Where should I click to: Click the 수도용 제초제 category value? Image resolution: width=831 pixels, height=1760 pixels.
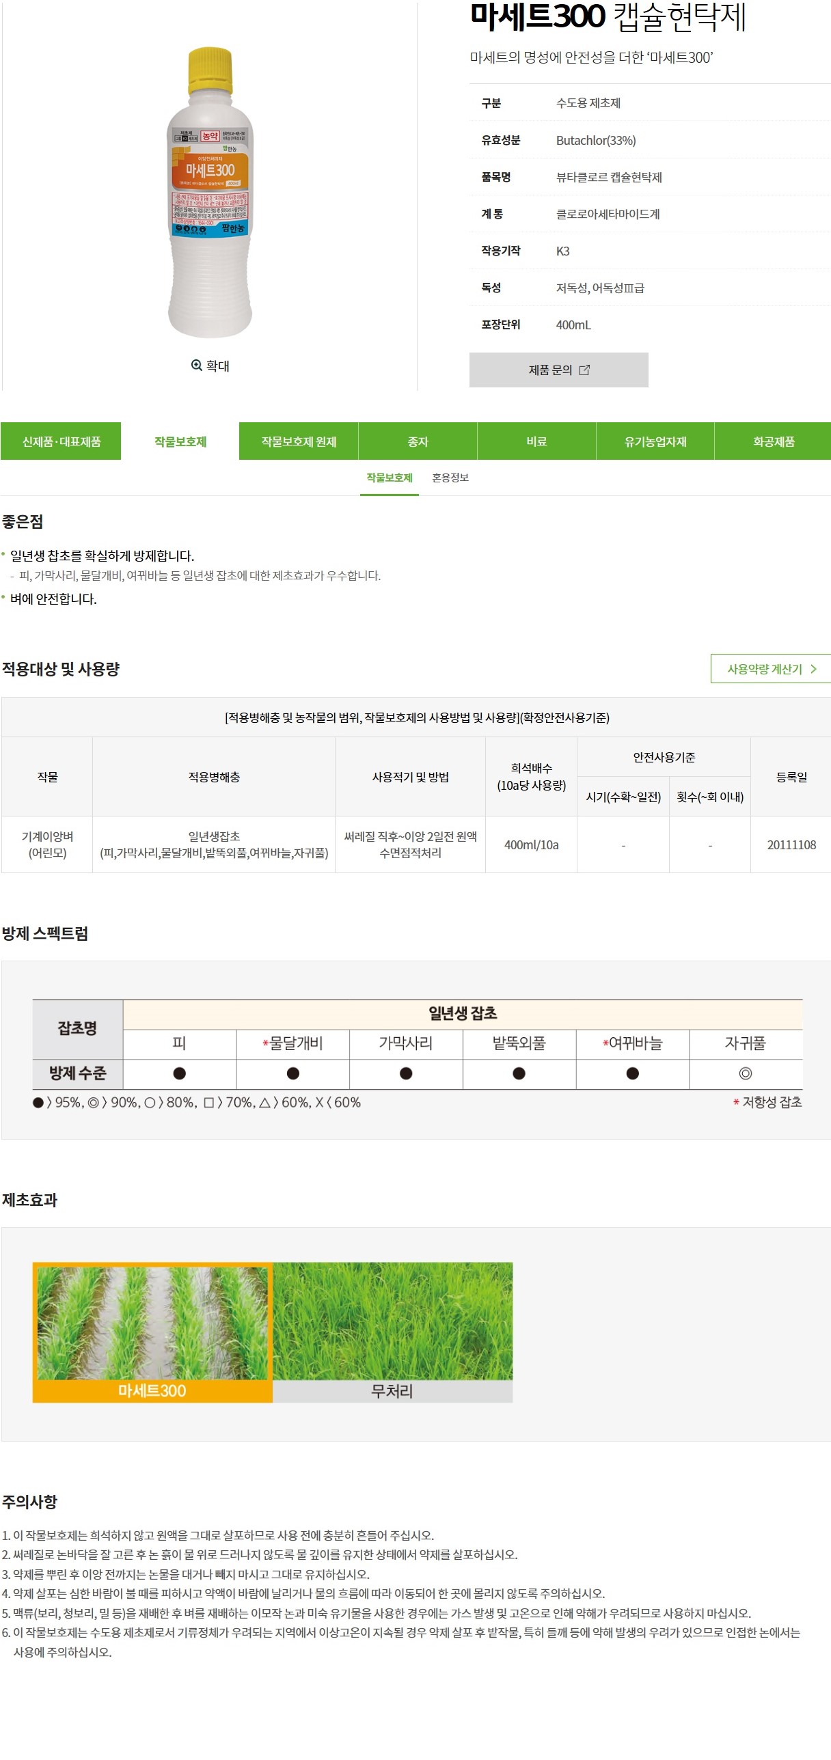(588, 103)
